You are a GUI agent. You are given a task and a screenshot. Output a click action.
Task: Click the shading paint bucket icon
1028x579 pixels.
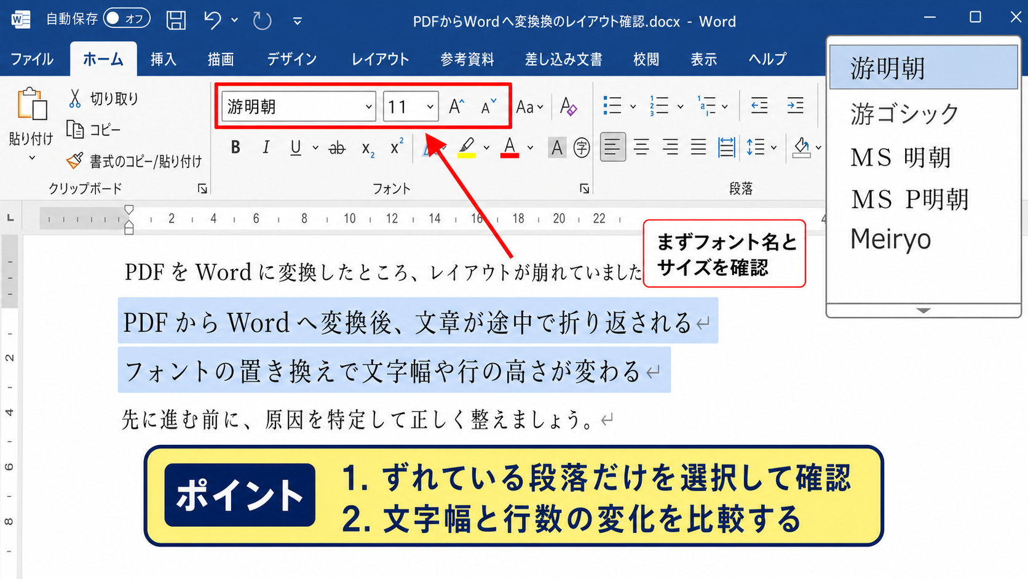(x=802, y=147)
